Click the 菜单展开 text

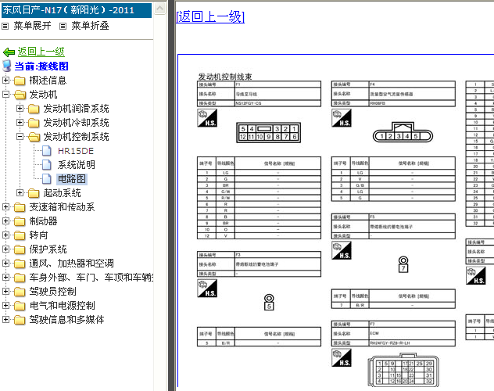click(x=32, y=26)
